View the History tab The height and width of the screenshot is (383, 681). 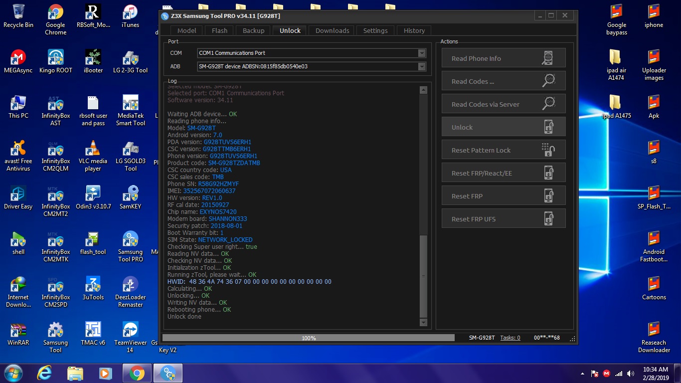[x=414, y=30]
